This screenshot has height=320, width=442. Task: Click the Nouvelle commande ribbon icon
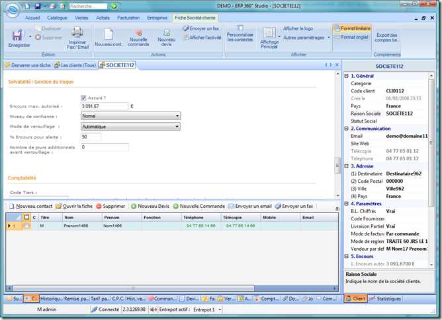pyautogui.click(x=138, y=32)
